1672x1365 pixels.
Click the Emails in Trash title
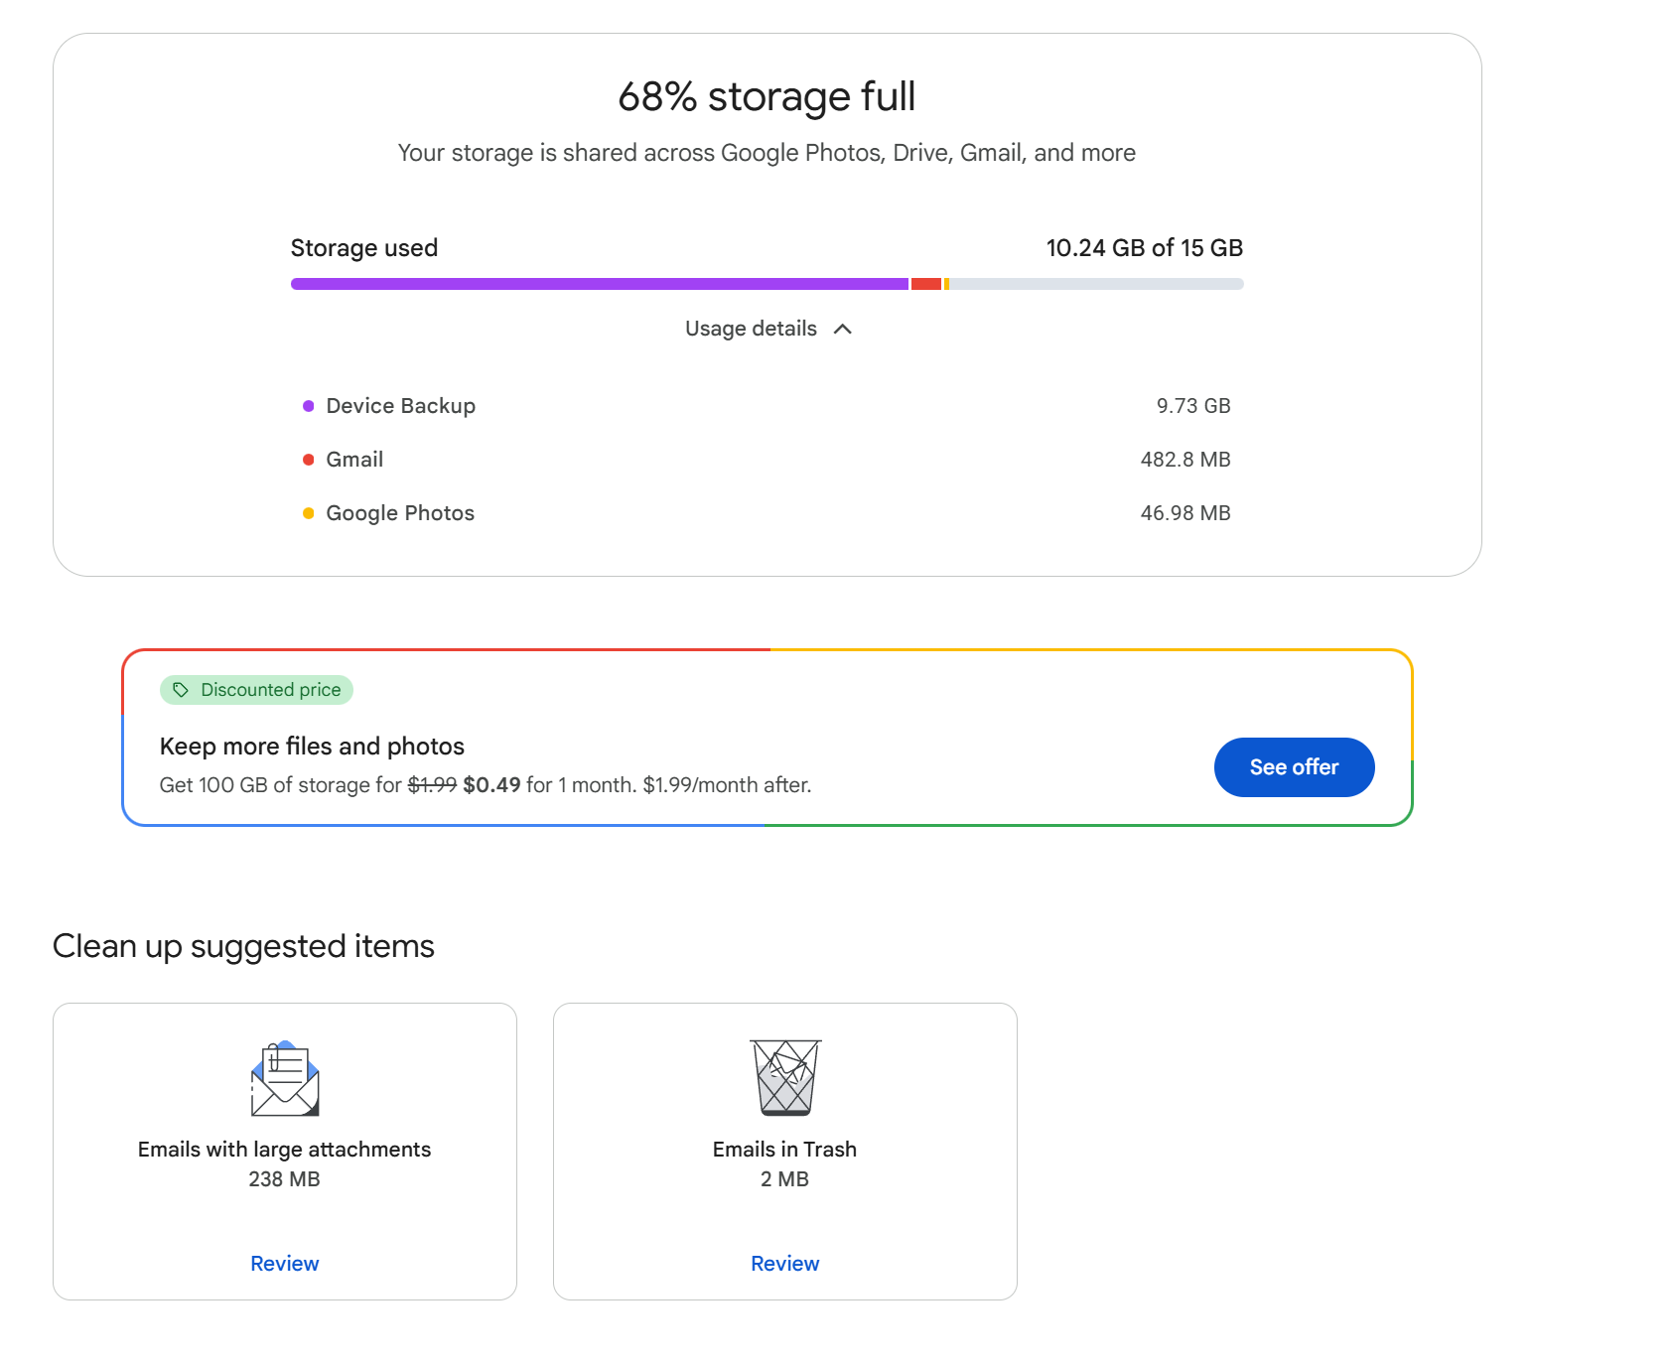point(784,1150)
